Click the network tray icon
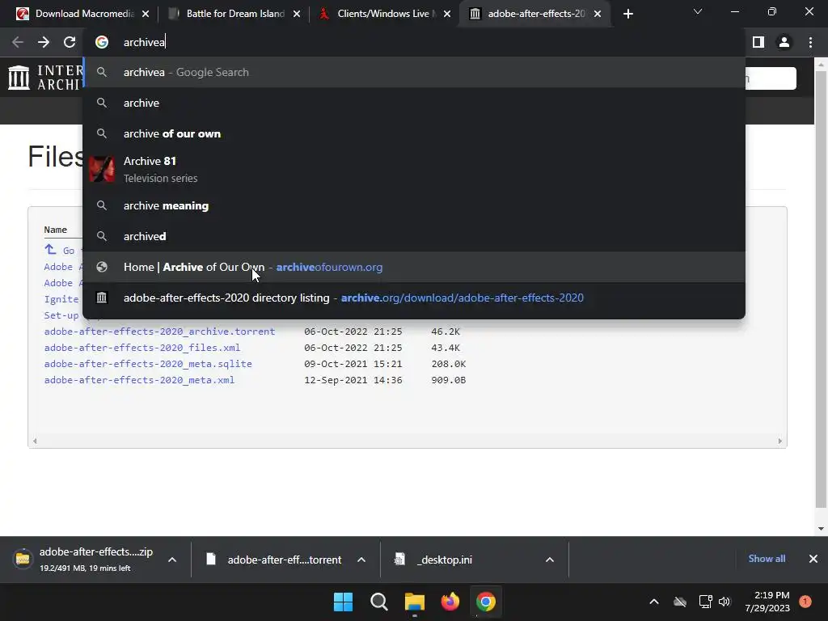This screenshot has height=621, width=828. (705, 602)
